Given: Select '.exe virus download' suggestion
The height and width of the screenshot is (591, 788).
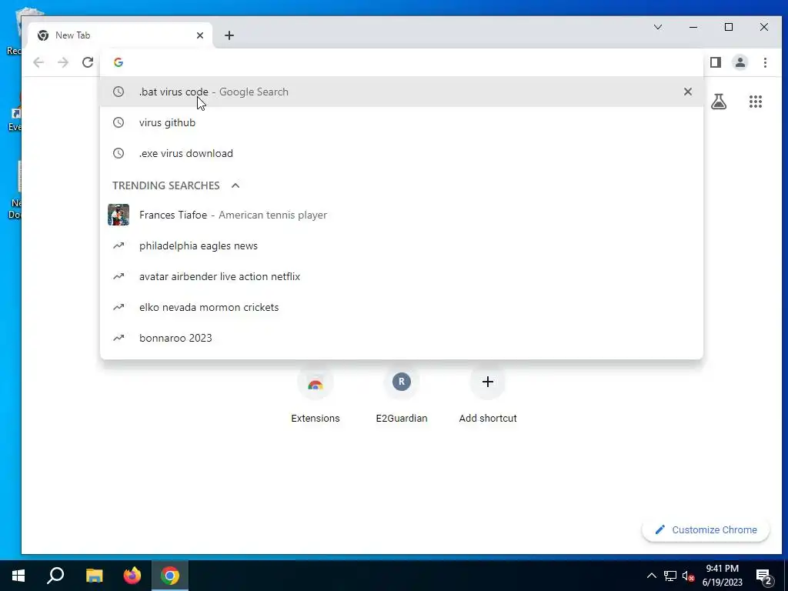Looking at the screenshot, I should point(402,153).
